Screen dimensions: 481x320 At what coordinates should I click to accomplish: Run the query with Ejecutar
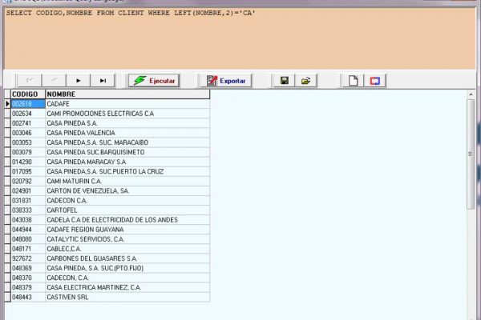[154, 81]
